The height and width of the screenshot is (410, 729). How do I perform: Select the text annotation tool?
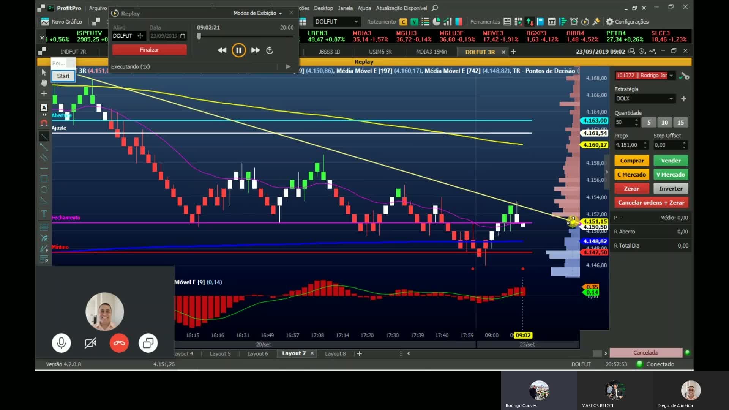(44, 214)
